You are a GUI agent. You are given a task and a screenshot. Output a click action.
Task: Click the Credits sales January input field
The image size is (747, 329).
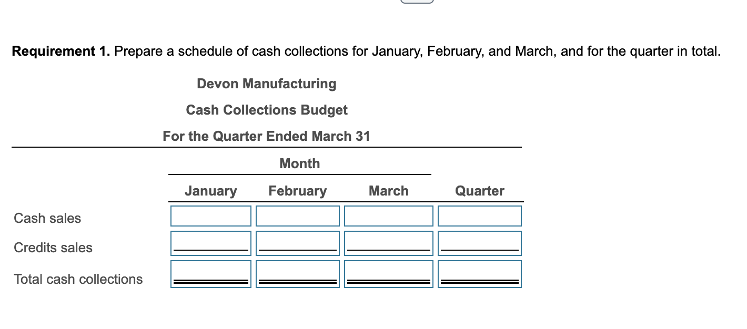[210, 243]
